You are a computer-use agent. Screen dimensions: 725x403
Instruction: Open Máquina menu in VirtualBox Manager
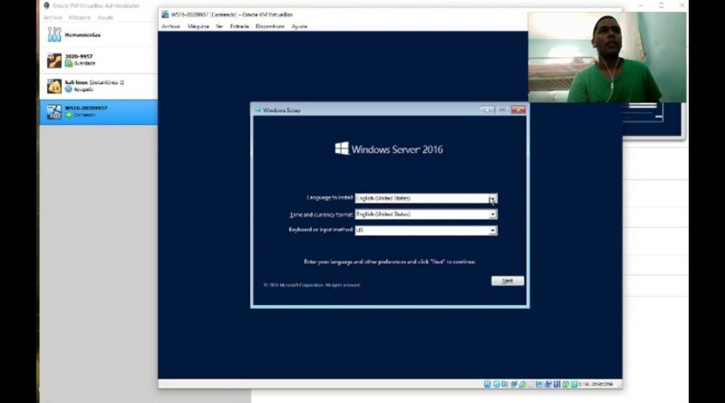click(x=80, y=17)
